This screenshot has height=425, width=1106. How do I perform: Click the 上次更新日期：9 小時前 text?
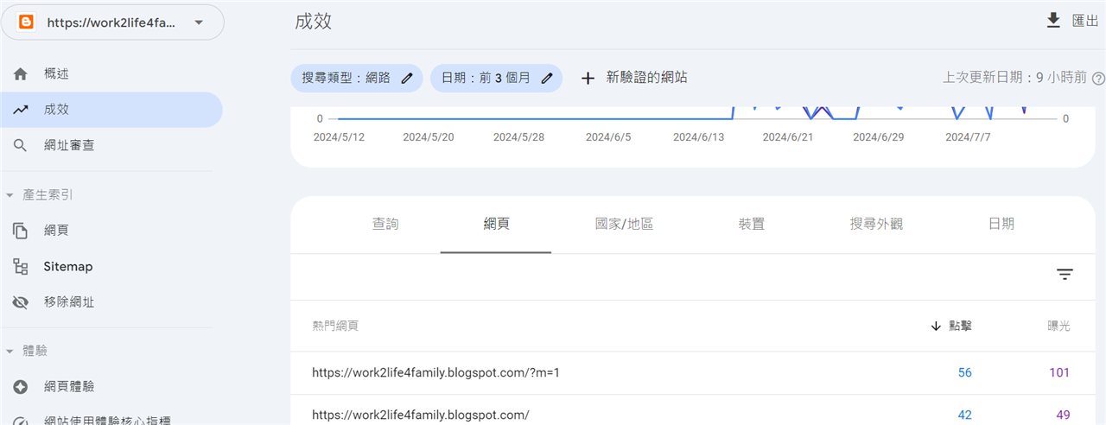(1014, 78)
